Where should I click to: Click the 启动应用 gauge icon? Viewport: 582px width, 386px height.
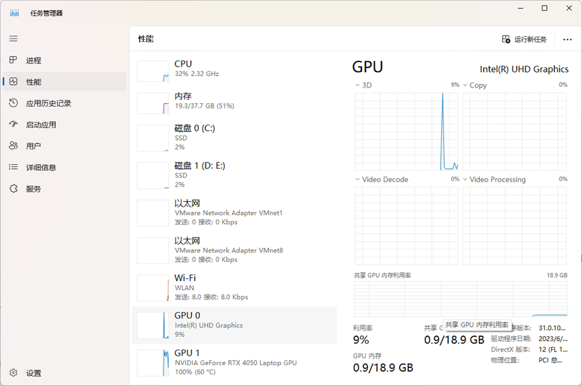point(13,124)
